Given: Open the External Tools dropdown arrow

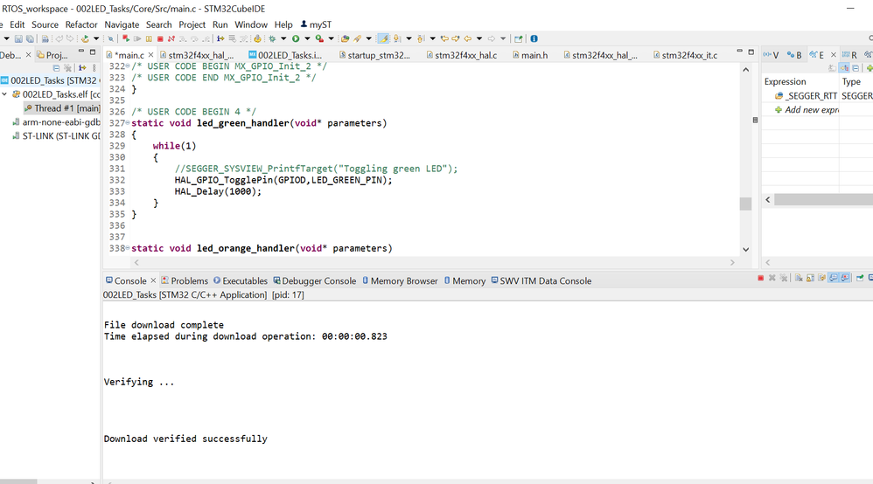Looking at the screenshot, I should coord(332,39).
